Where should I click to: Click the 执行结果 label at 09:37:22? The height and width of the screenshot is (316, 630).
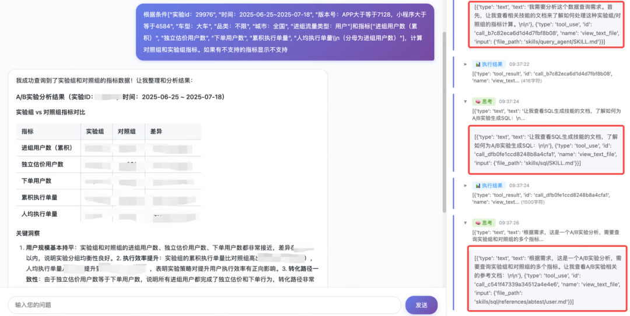coord(492,64)
